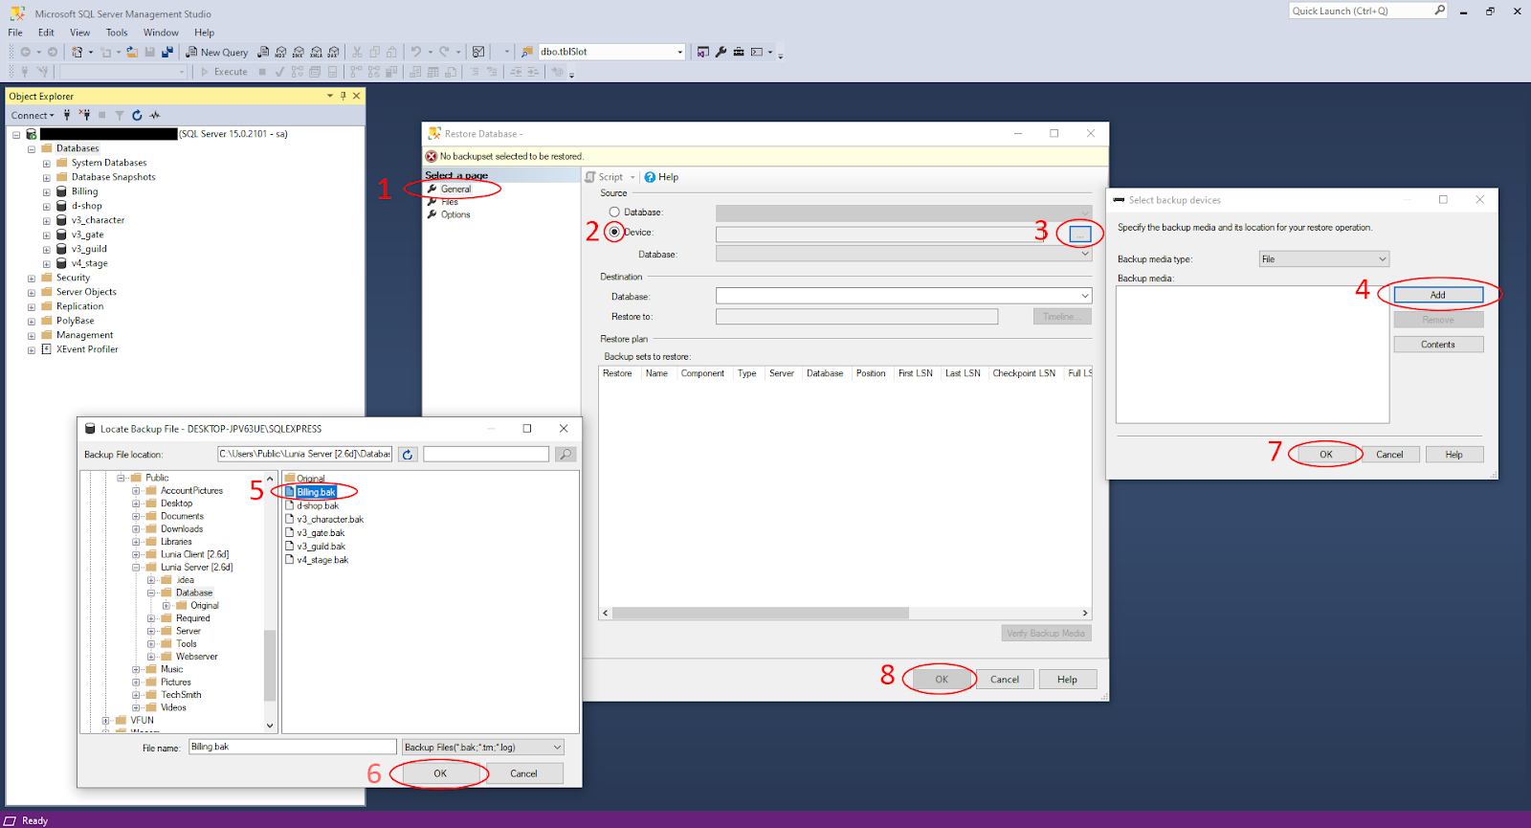Select the Database source radio button

point(614,213)
